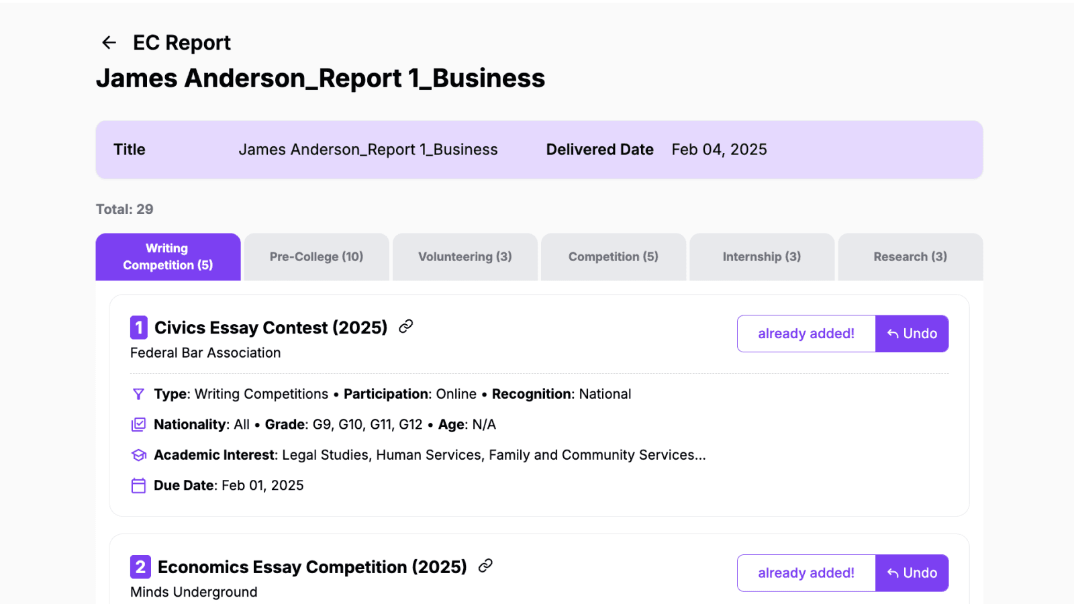Click Undo for Civics Essay Contest
Image resolution: width=1074 pixels, height=604 pixels.
[x=912, y=334]
